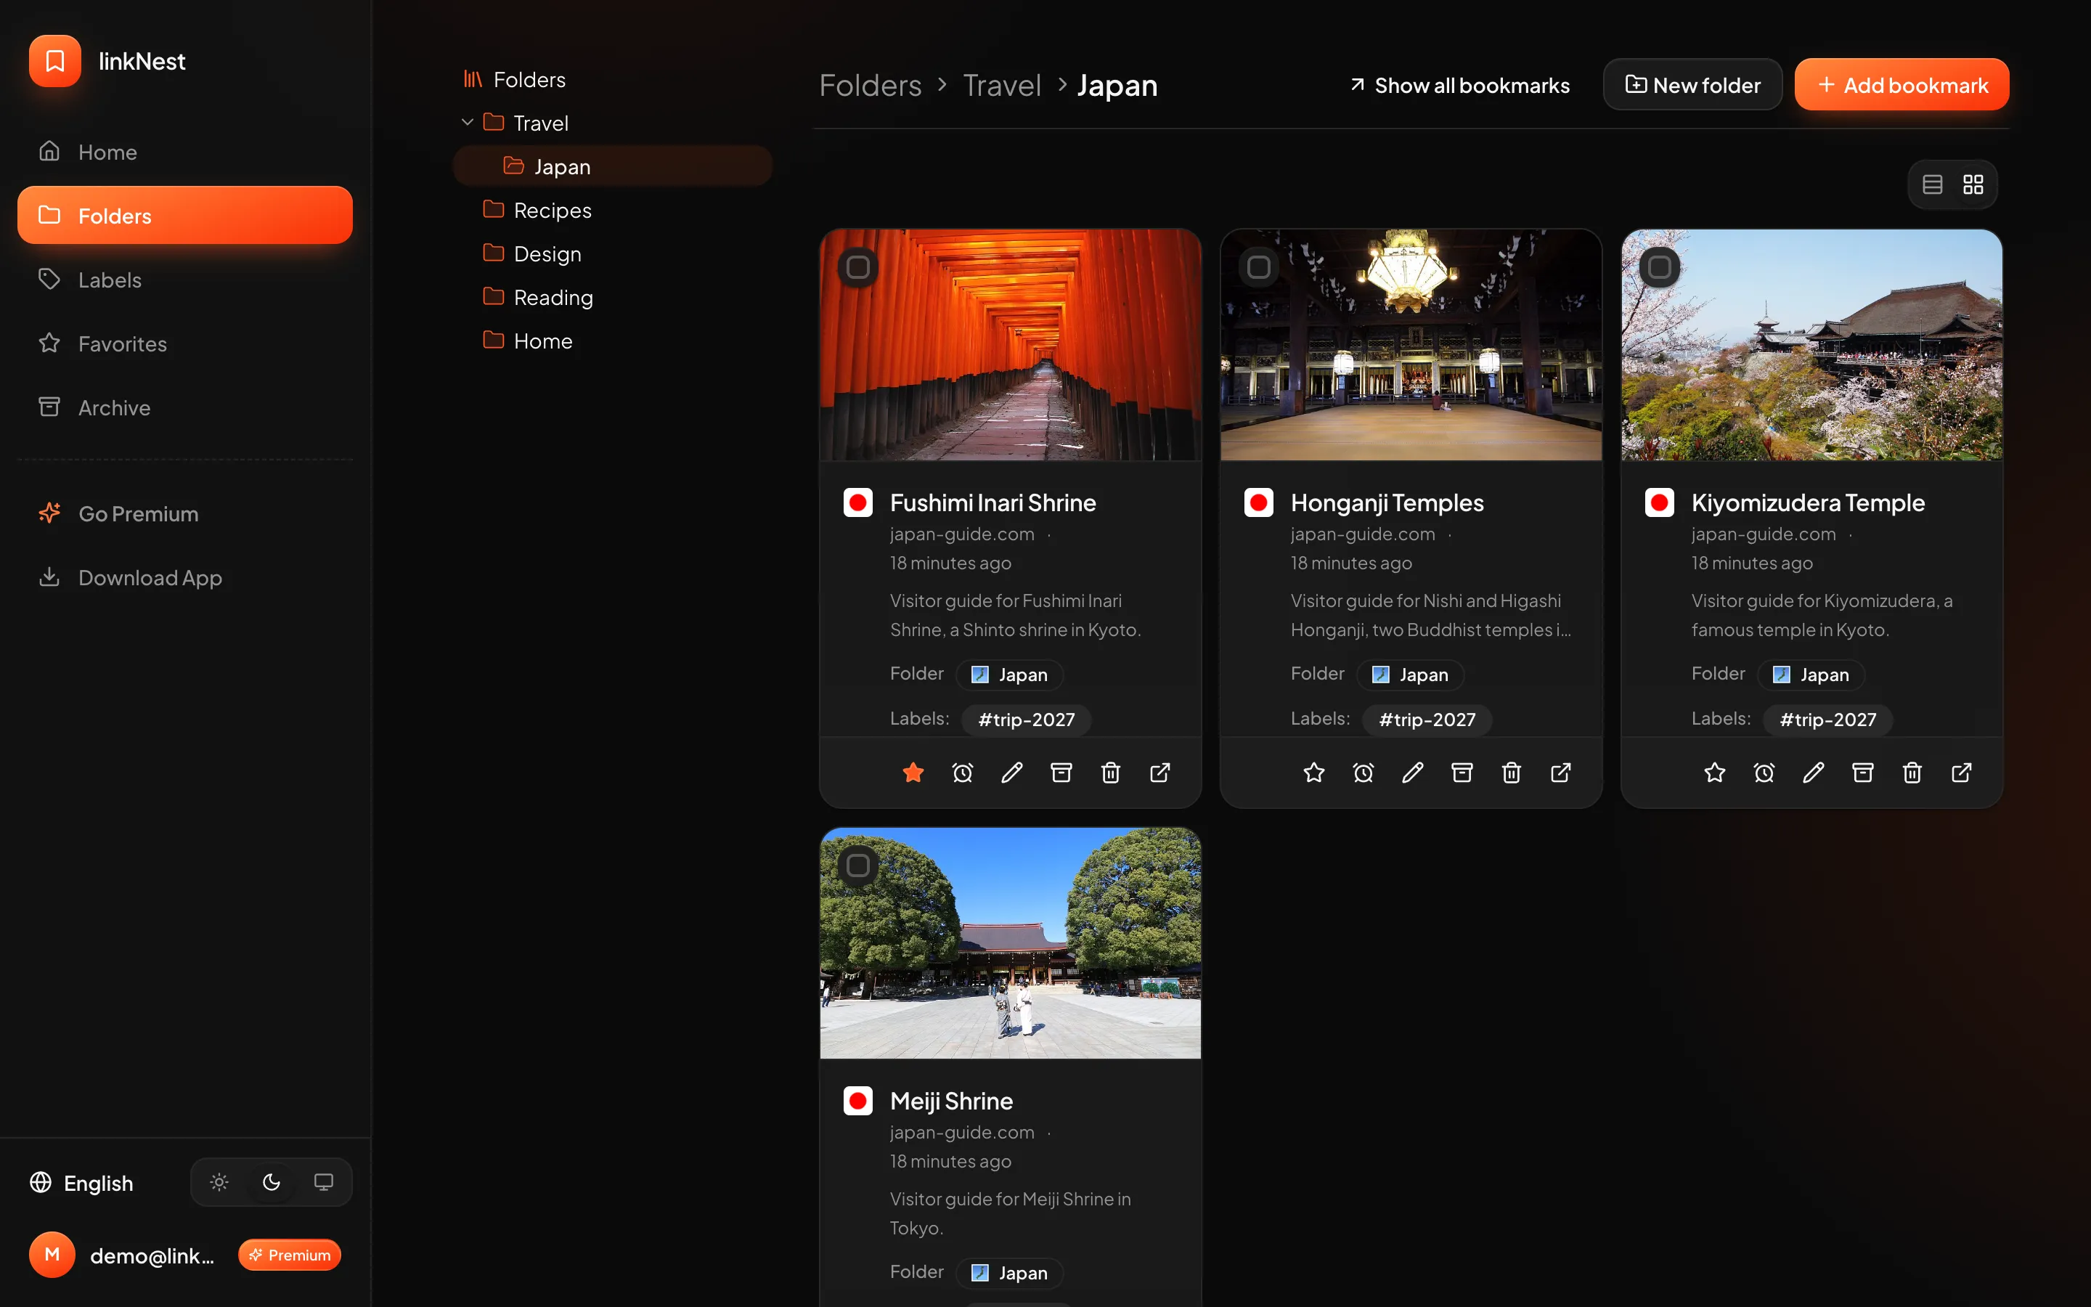2091x1307 pixels.
Task: Open the English language selector
Action: [82, 1183]
